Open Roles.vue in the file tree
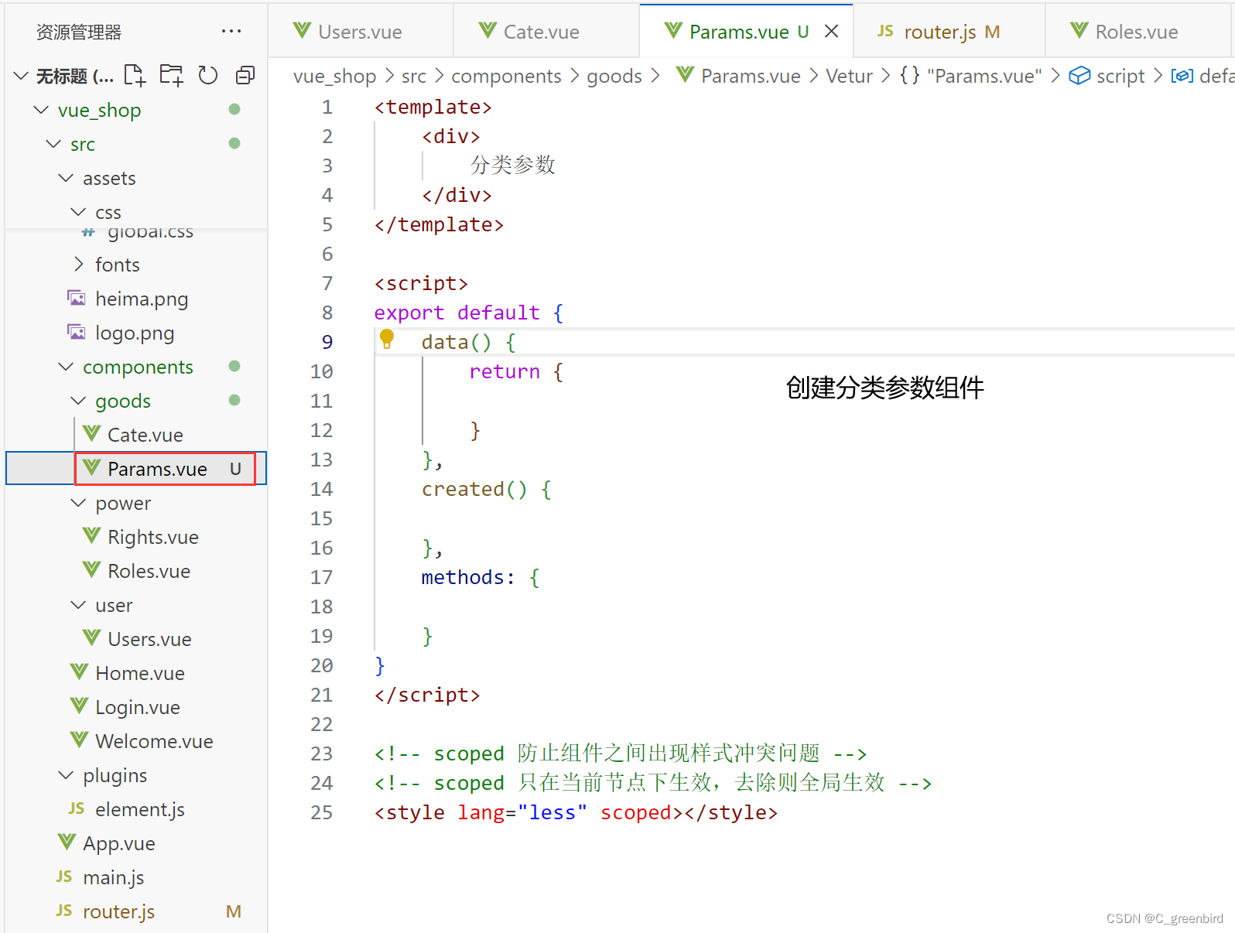The width and height of the screenshot is (1235, 933). 136,571
